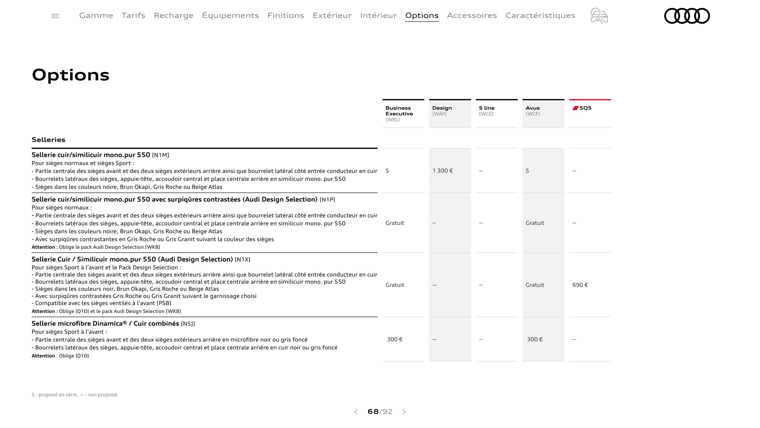Click 'Gratuit' for N1P in Business Executive
The width and height of the screenshot is (760, 428).
click(395, 223)
